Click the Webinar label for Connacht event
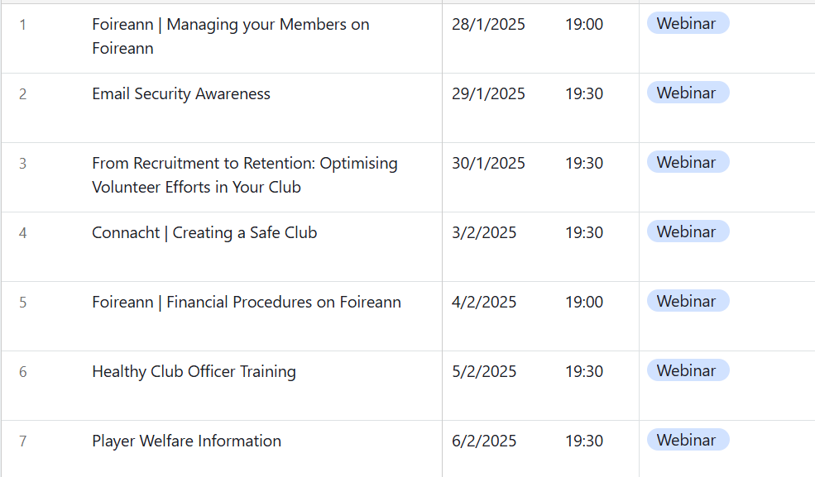The height and width of the screenshot is (477, 815). 688,232
